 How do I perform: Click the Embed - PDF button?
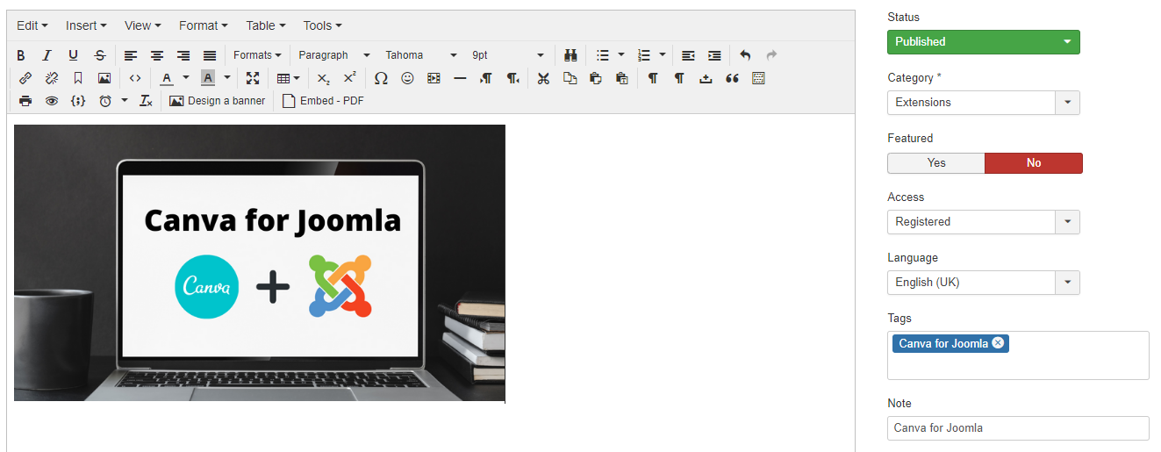click(x=322, y=101)
